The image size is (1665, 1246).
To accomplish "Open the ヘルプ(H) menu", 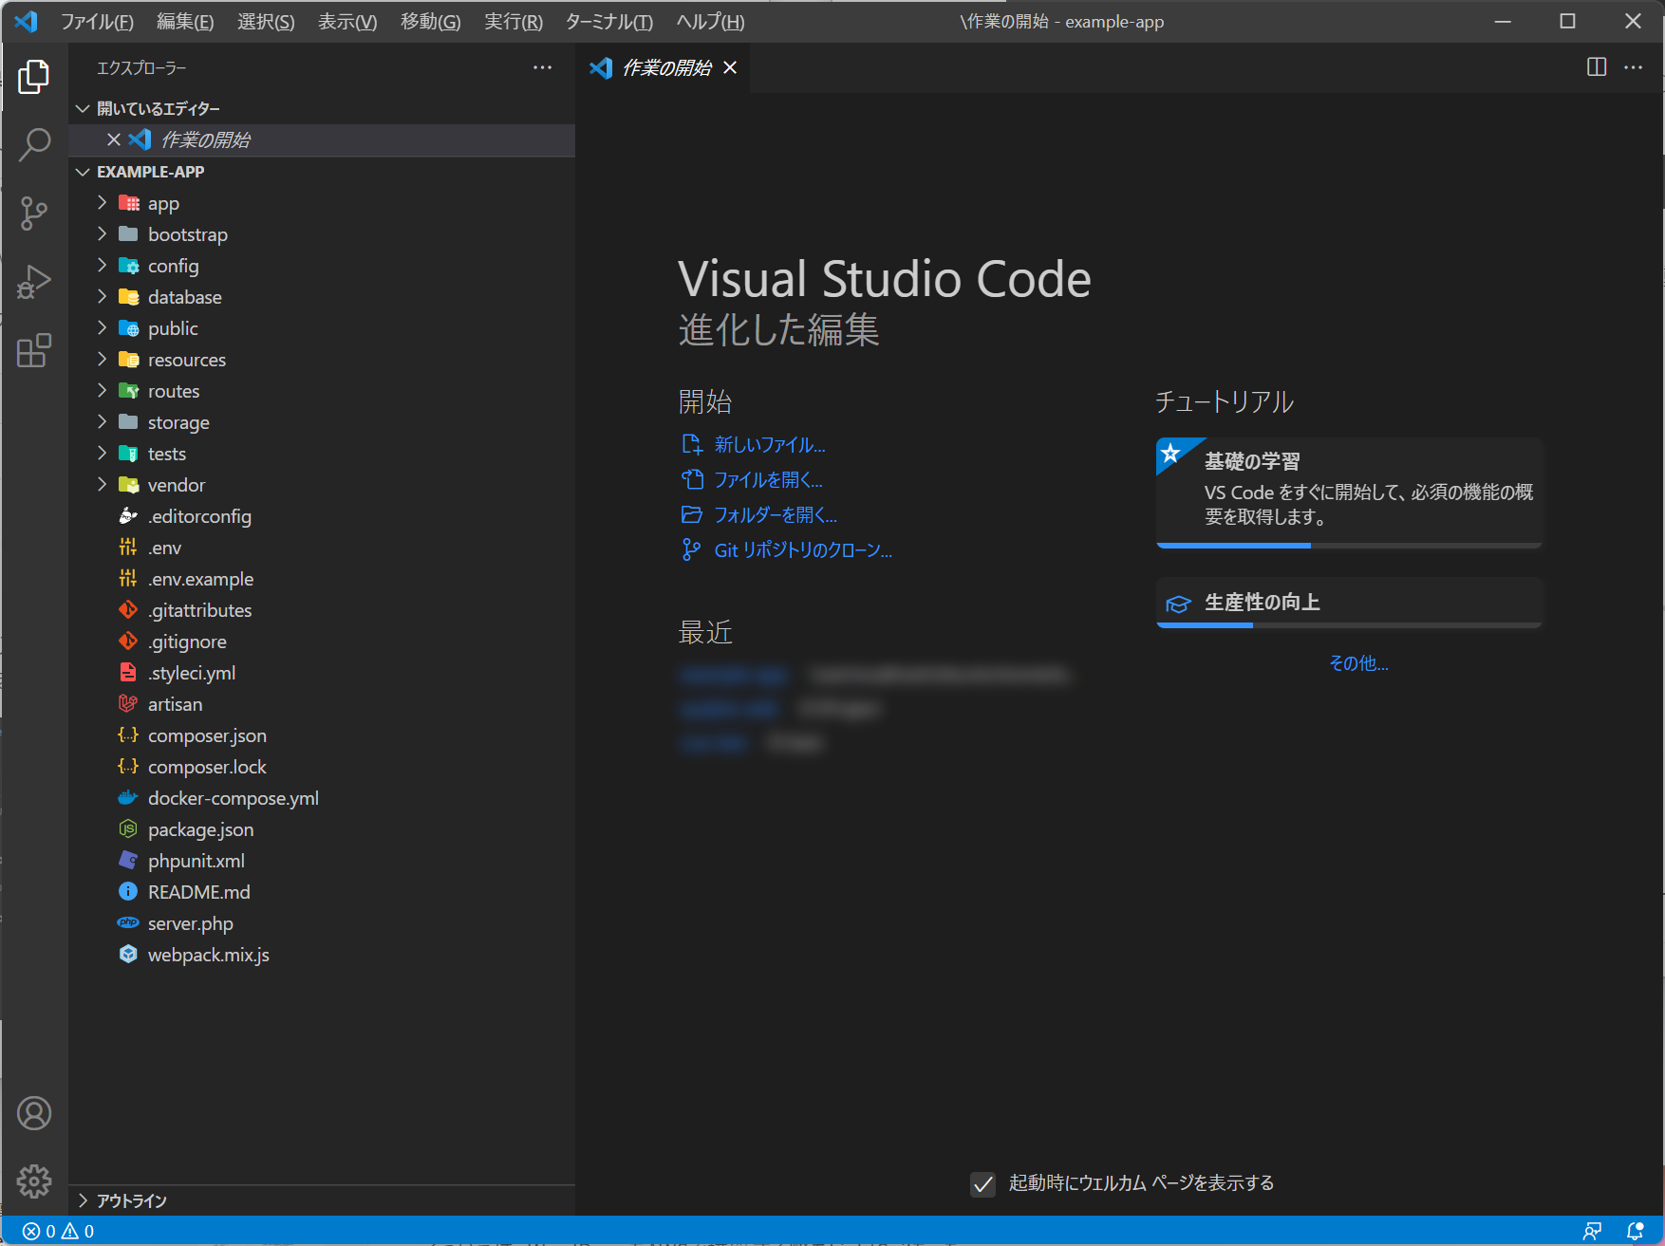I will point(710,21).
